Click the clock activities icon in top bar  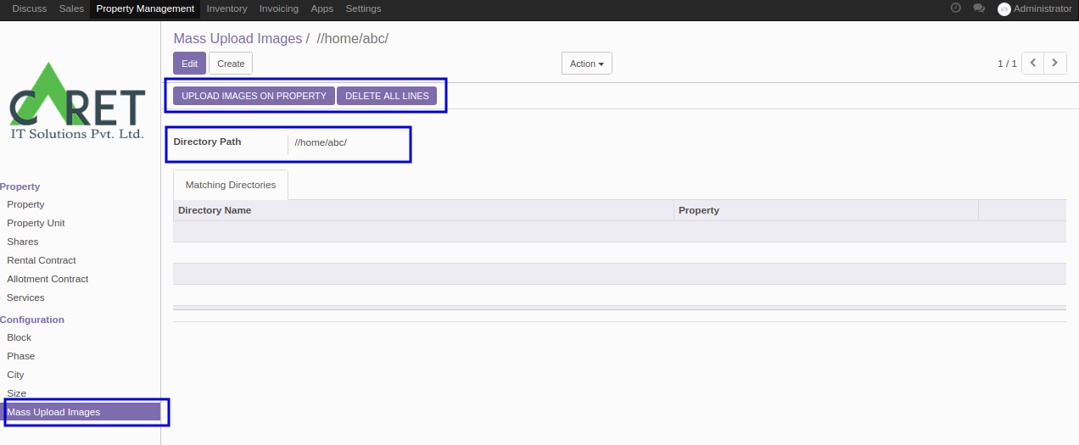pyautogui.click(x=956, y=8)
